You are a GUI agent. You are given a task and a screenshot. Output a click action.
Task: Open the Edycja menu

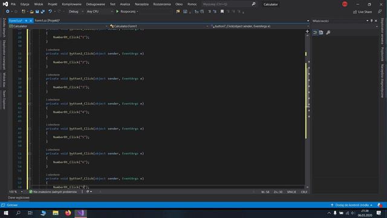25,4
